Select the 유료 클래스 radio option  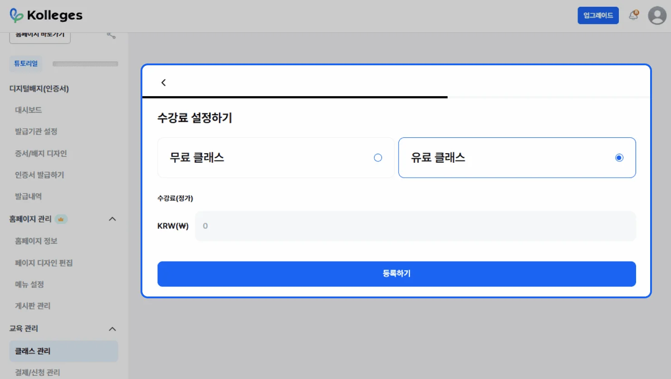(619, 158)
